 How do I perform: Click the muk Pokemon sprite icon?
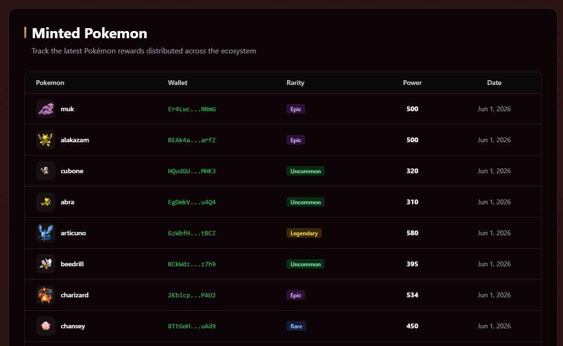(x=46, y=109)
